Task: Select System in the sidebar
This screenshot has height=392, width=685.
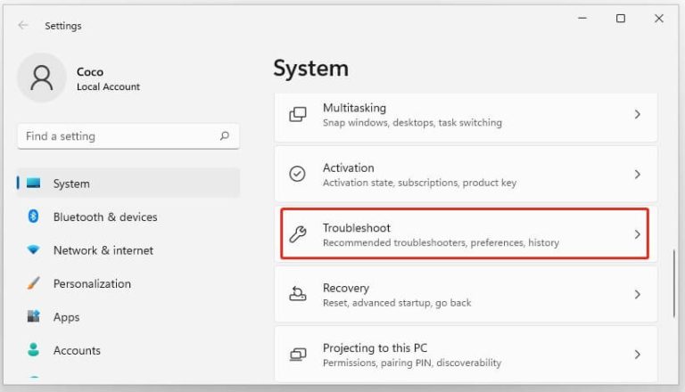Action: point(128,184)
